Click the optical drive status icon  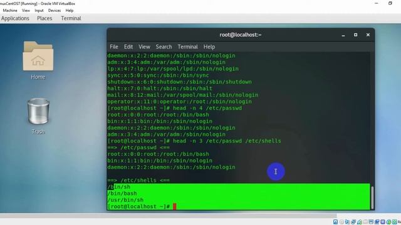[x=341, y=222]
